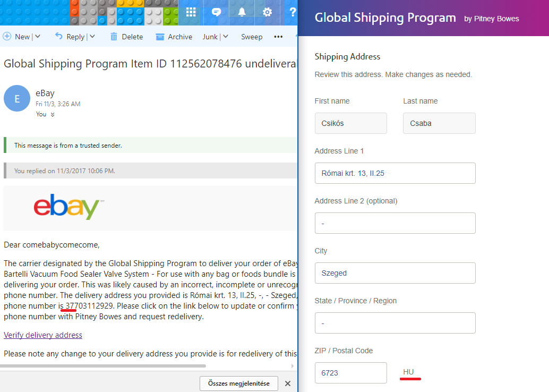
Task: Expand the Junk dropdown arrow
Action: 226,37
